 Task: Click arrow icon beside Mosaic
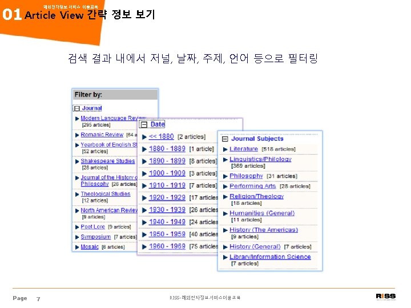click(x=77, y=247)
